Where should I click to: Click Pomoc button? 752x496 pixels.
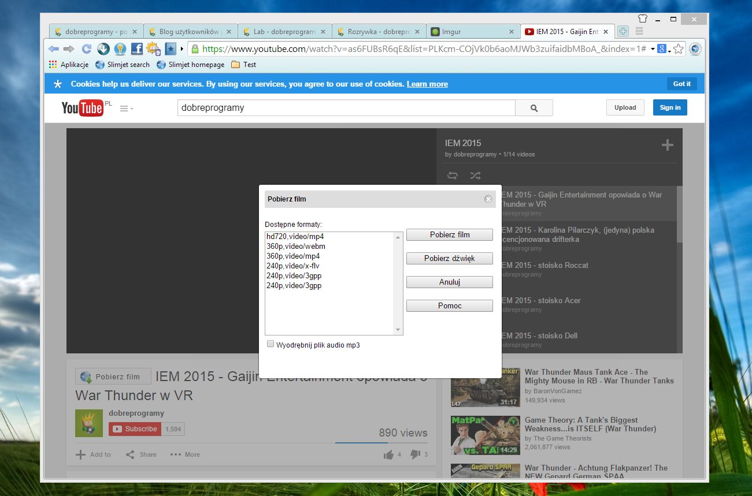tap(450, 306)
